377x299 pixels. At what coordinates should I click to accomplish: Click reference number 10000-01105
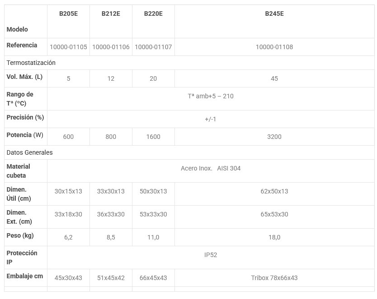click(68, 47)
